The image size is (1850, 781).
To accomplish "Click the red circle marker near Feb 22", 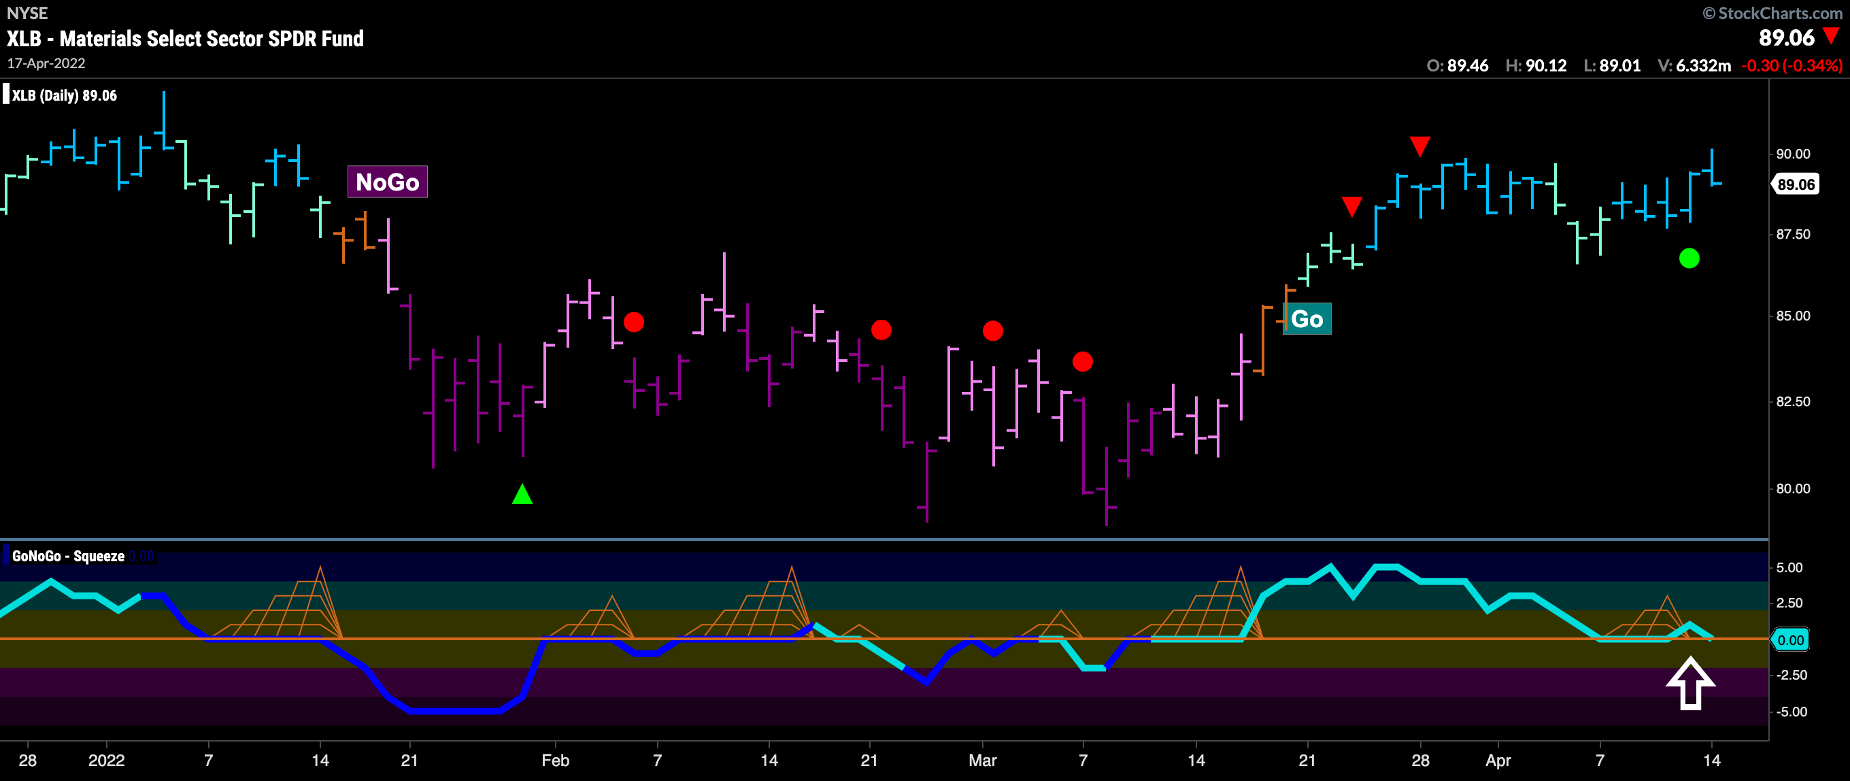I will [x=881, y=330].
